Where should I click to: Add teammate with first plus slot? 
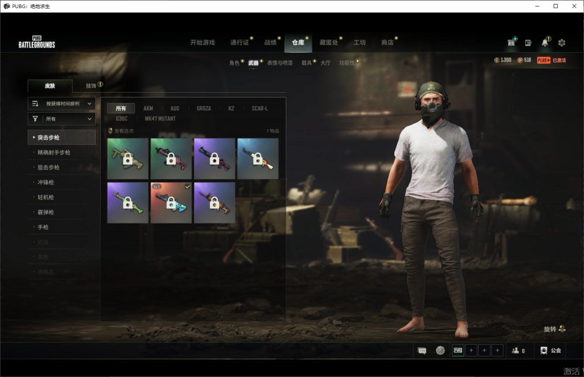(x=471, y=350)
